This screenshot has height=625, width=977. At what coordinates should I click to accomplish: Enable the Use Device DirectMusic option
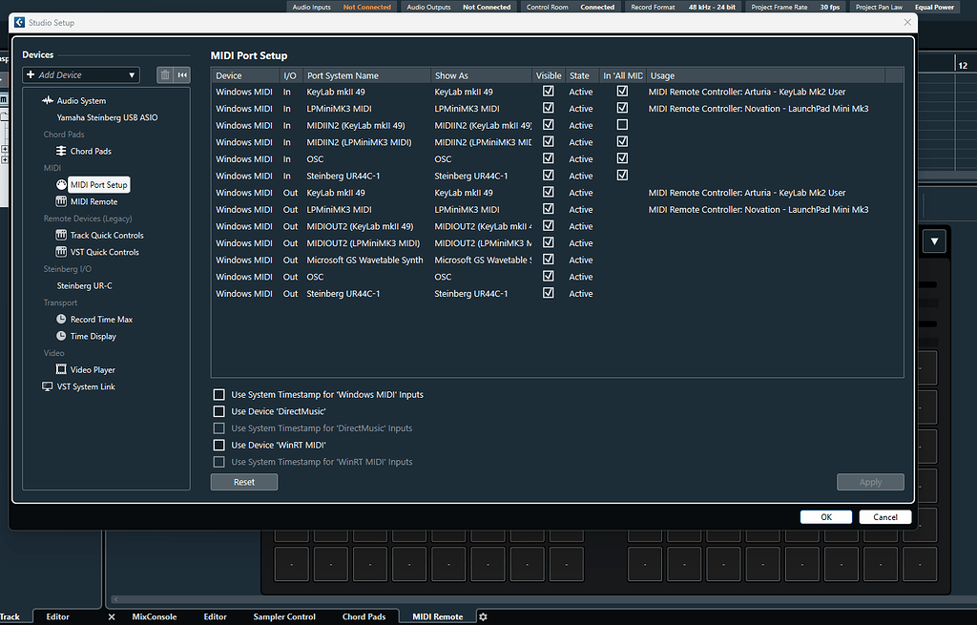pos(220,411)
